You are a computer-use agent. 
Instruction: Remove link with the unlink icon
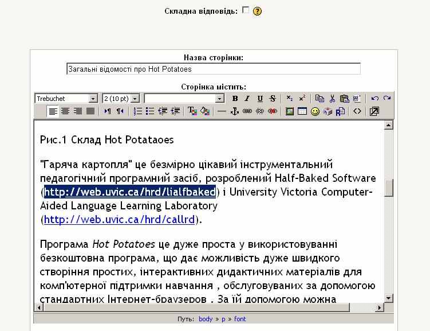click(260, 111)
